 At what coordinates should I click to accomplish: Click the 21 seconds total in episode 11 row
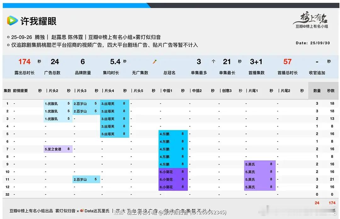point(332,179)
